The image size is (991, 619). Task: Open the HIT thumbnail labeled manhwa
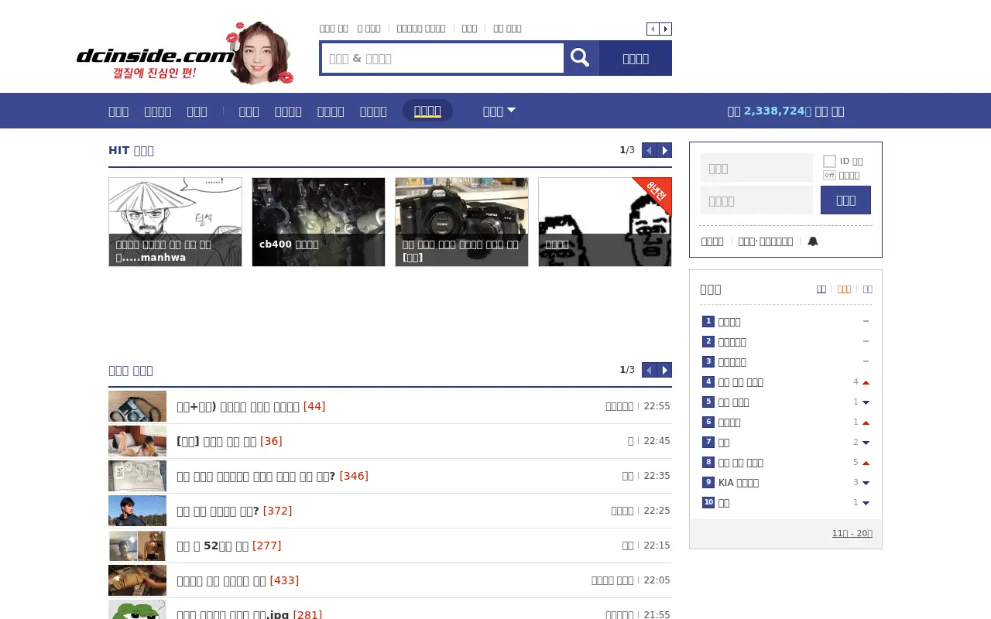click(175, 222)
